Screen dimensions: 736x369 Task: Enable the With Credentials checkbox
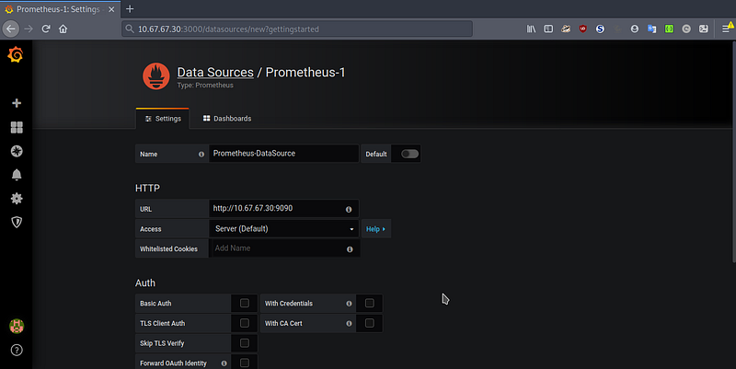(x=370, y=304)
